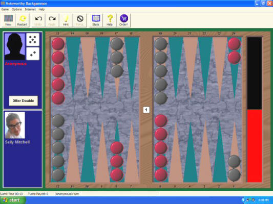The image size is (273, 204).
Task: Click the Restart toolbar button
Action: pyautogui.click(x=23, y=20)
